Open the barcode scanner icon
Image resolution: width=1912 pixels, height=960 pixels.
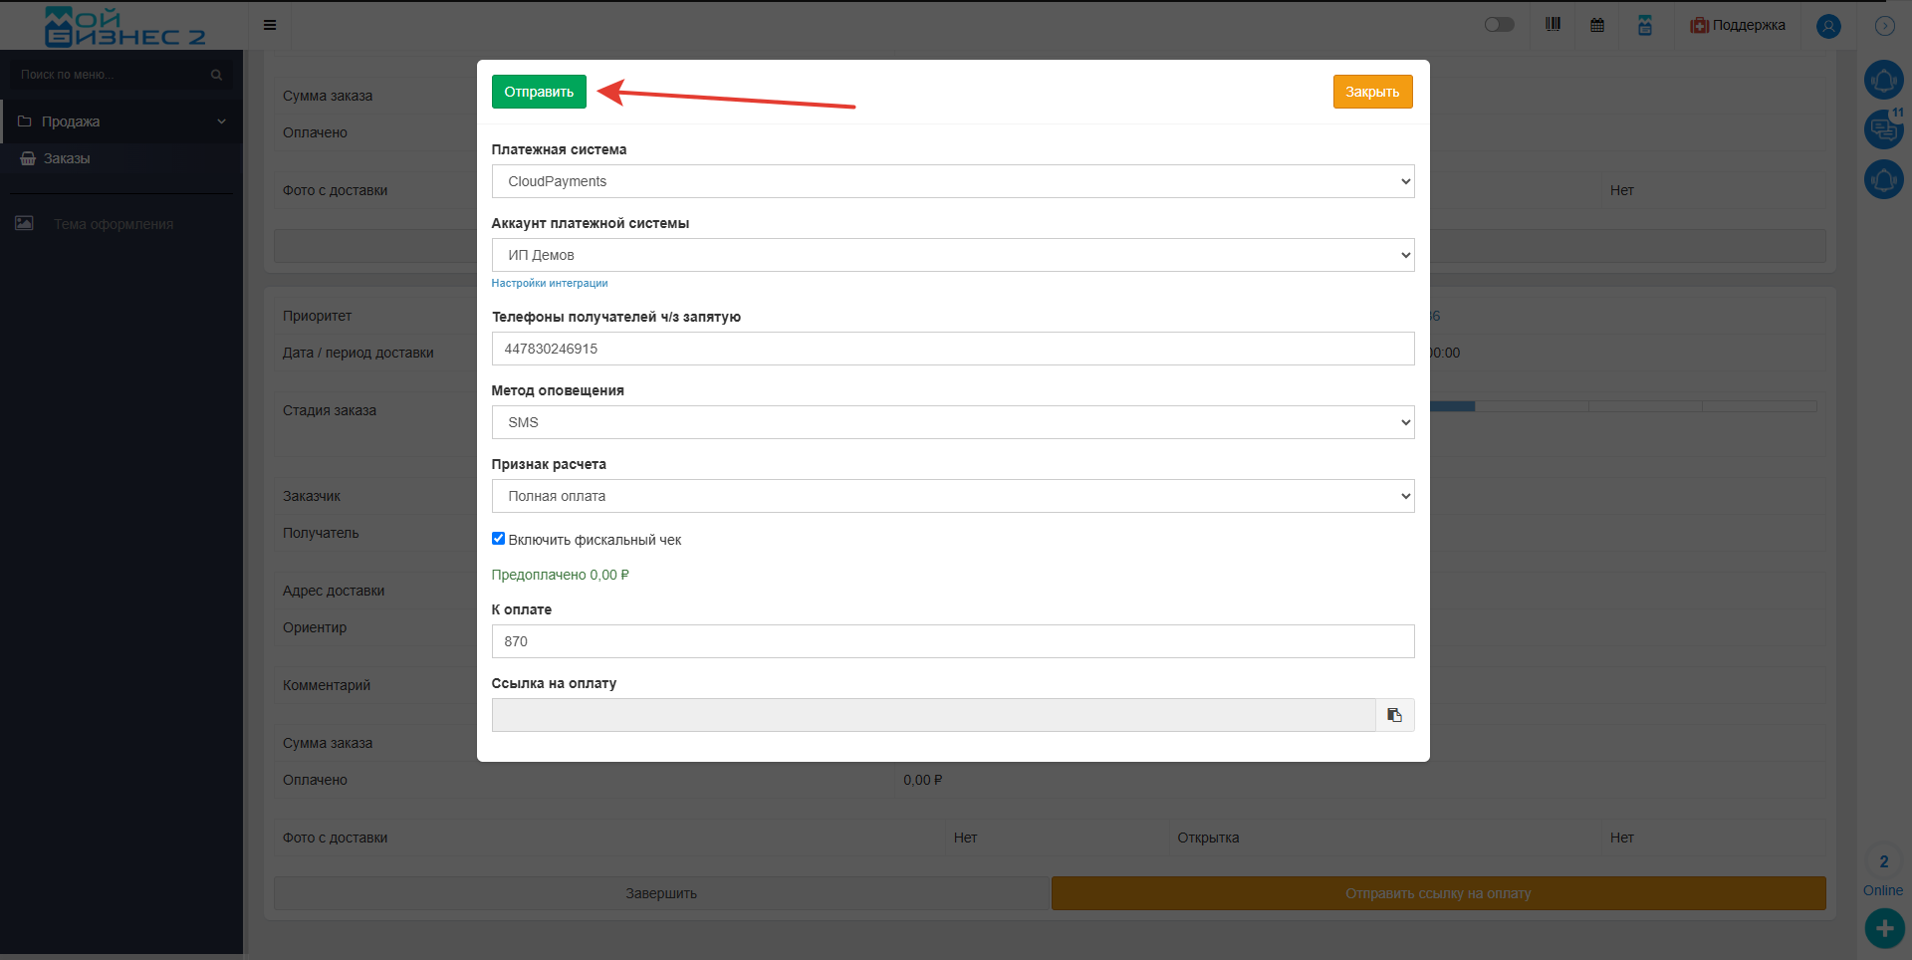pyautogui.click(x=1553, y=25)
